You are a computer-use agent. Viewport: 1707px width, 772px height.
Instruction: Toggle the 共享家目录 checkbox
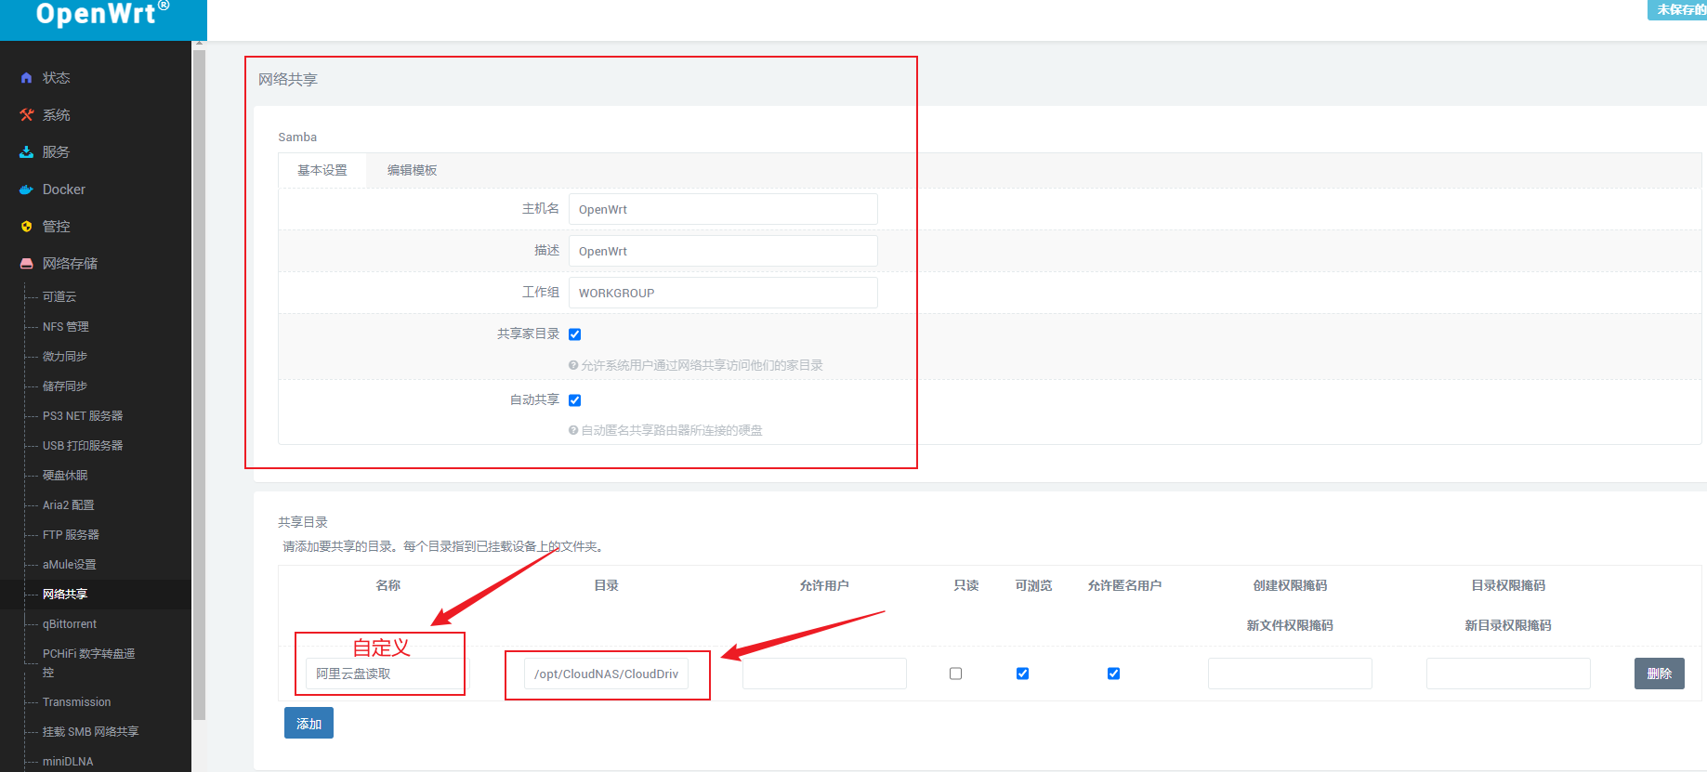point(574,334)
